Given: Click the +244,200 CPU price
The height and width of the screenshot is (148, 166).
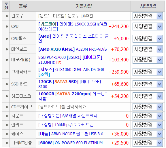Looking at the screenshot, I should pyautogui.click(x=118, y=26).
